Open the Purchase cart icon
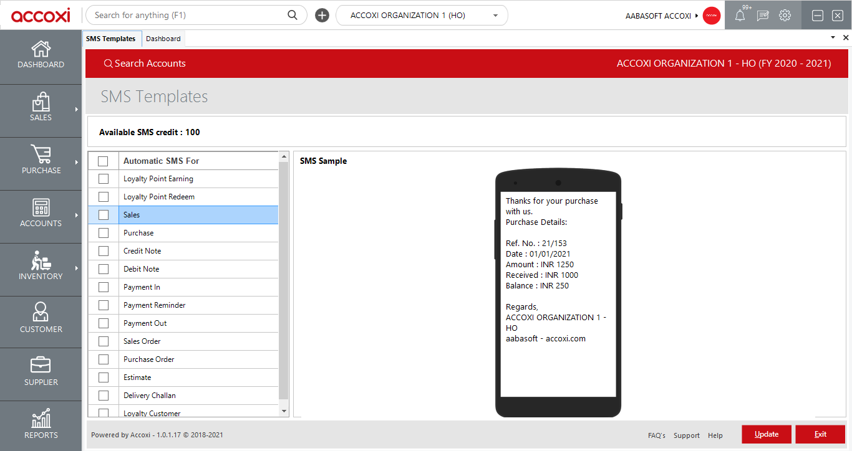Viewport: 852px width, 451px height. coord(41,154)
